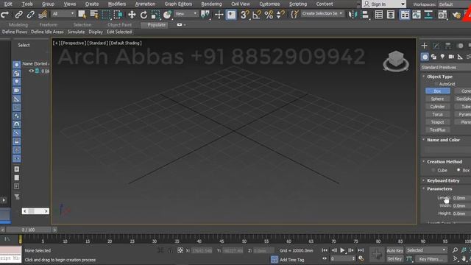Open the Customize menu

click(269, 4)
